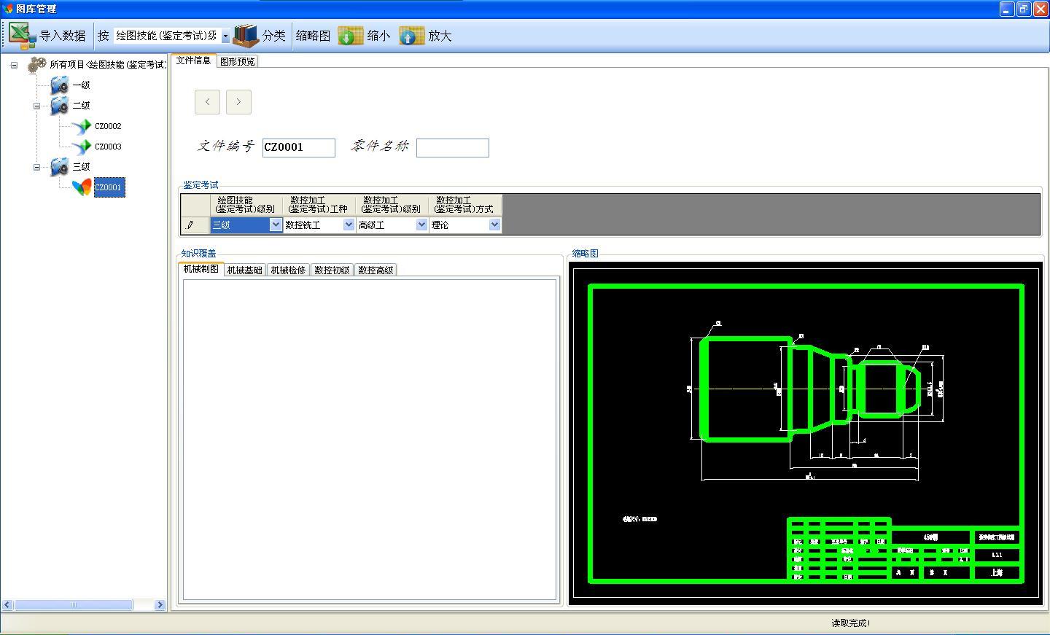Image resolution: width=1050 pixels, height=635 pixels.
Task: Open the 数控加工方式 理论 dropdown
Action: (494, 225)
